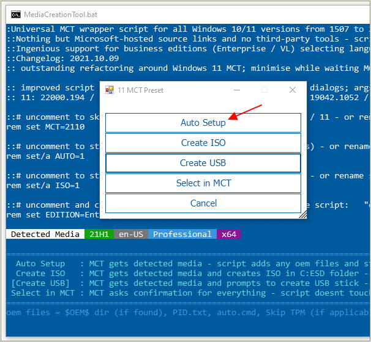Click the 'rem set/a AUTO=1' line

[45, 156]
